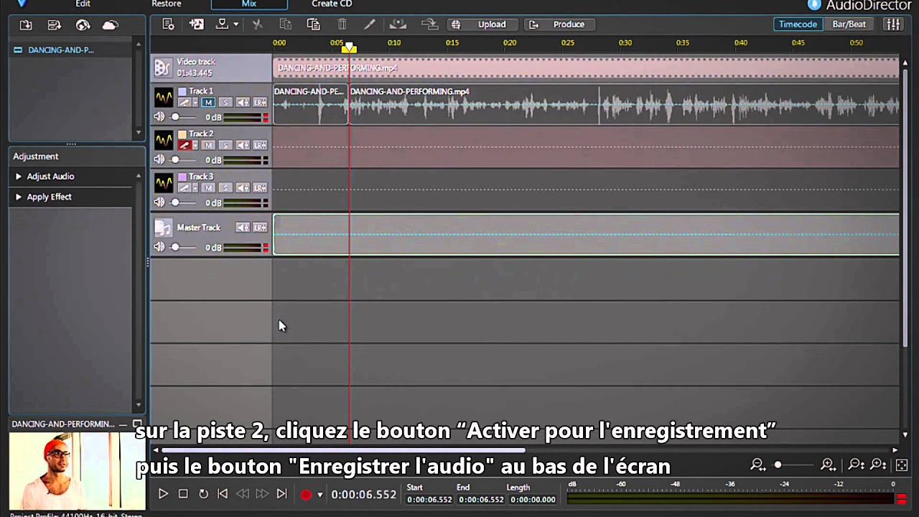Toggle solo S button on Track 1
The width and height of the screenshot is (919, 517).
tap(225, 103)
